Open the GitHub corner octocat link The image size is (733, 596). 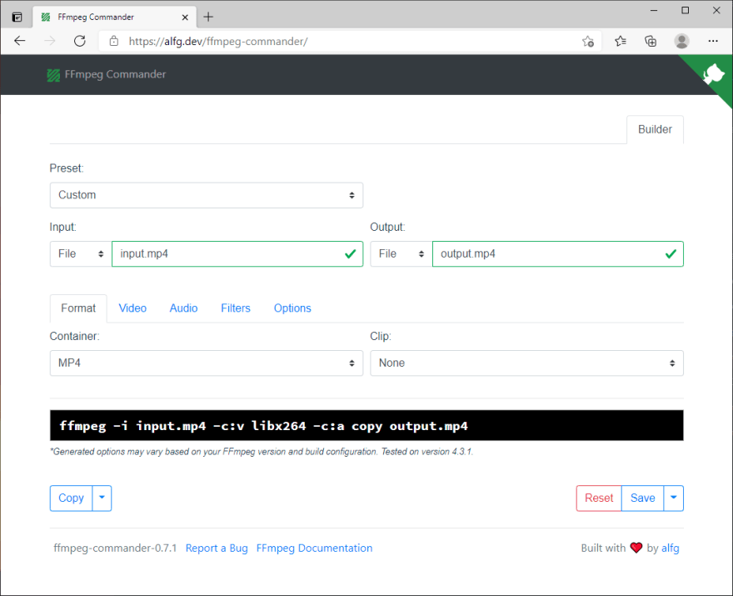713,74
